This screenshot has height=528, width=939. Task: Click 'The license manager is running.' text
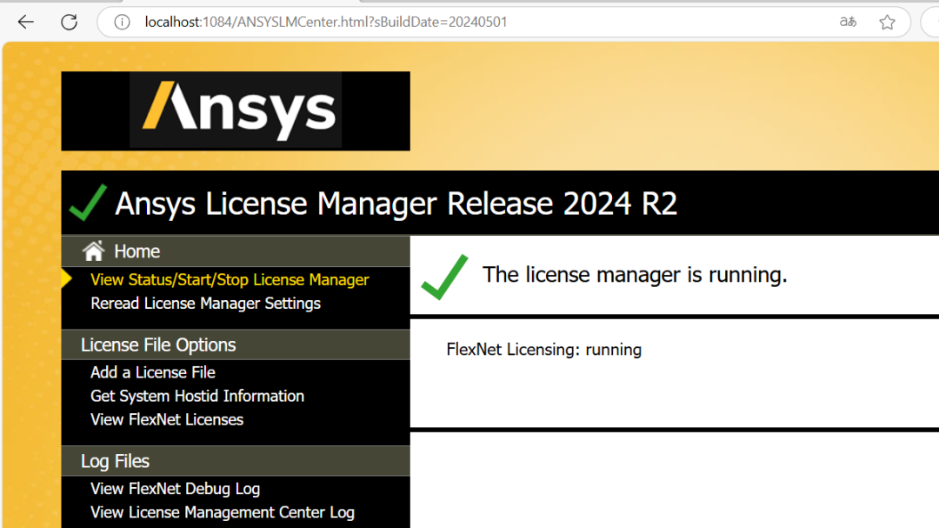point(635,275)
